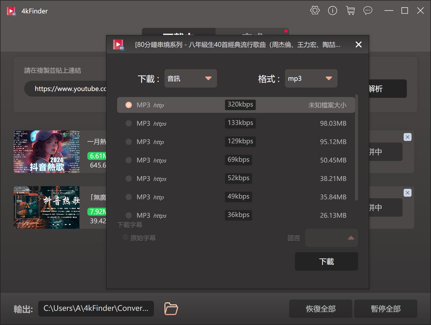Expand the 語言 language dropdown
Screen dimensions: 431x325
pos(332,238)
